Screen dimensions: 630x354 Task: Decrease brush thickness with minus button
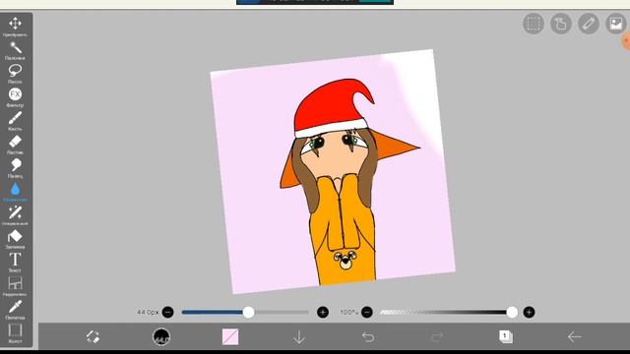(168, 312)
